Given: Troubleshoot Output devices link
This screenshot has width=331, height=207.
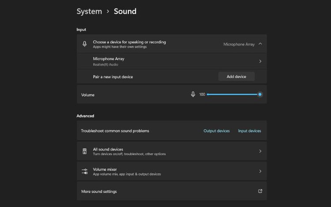Looking at the screenshot, I should [x=217, y=131].
